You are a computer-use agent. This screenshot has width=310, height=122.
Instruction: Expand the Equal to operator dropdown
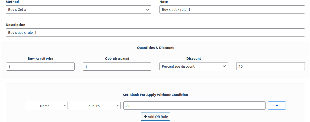[x=95, y=106]
